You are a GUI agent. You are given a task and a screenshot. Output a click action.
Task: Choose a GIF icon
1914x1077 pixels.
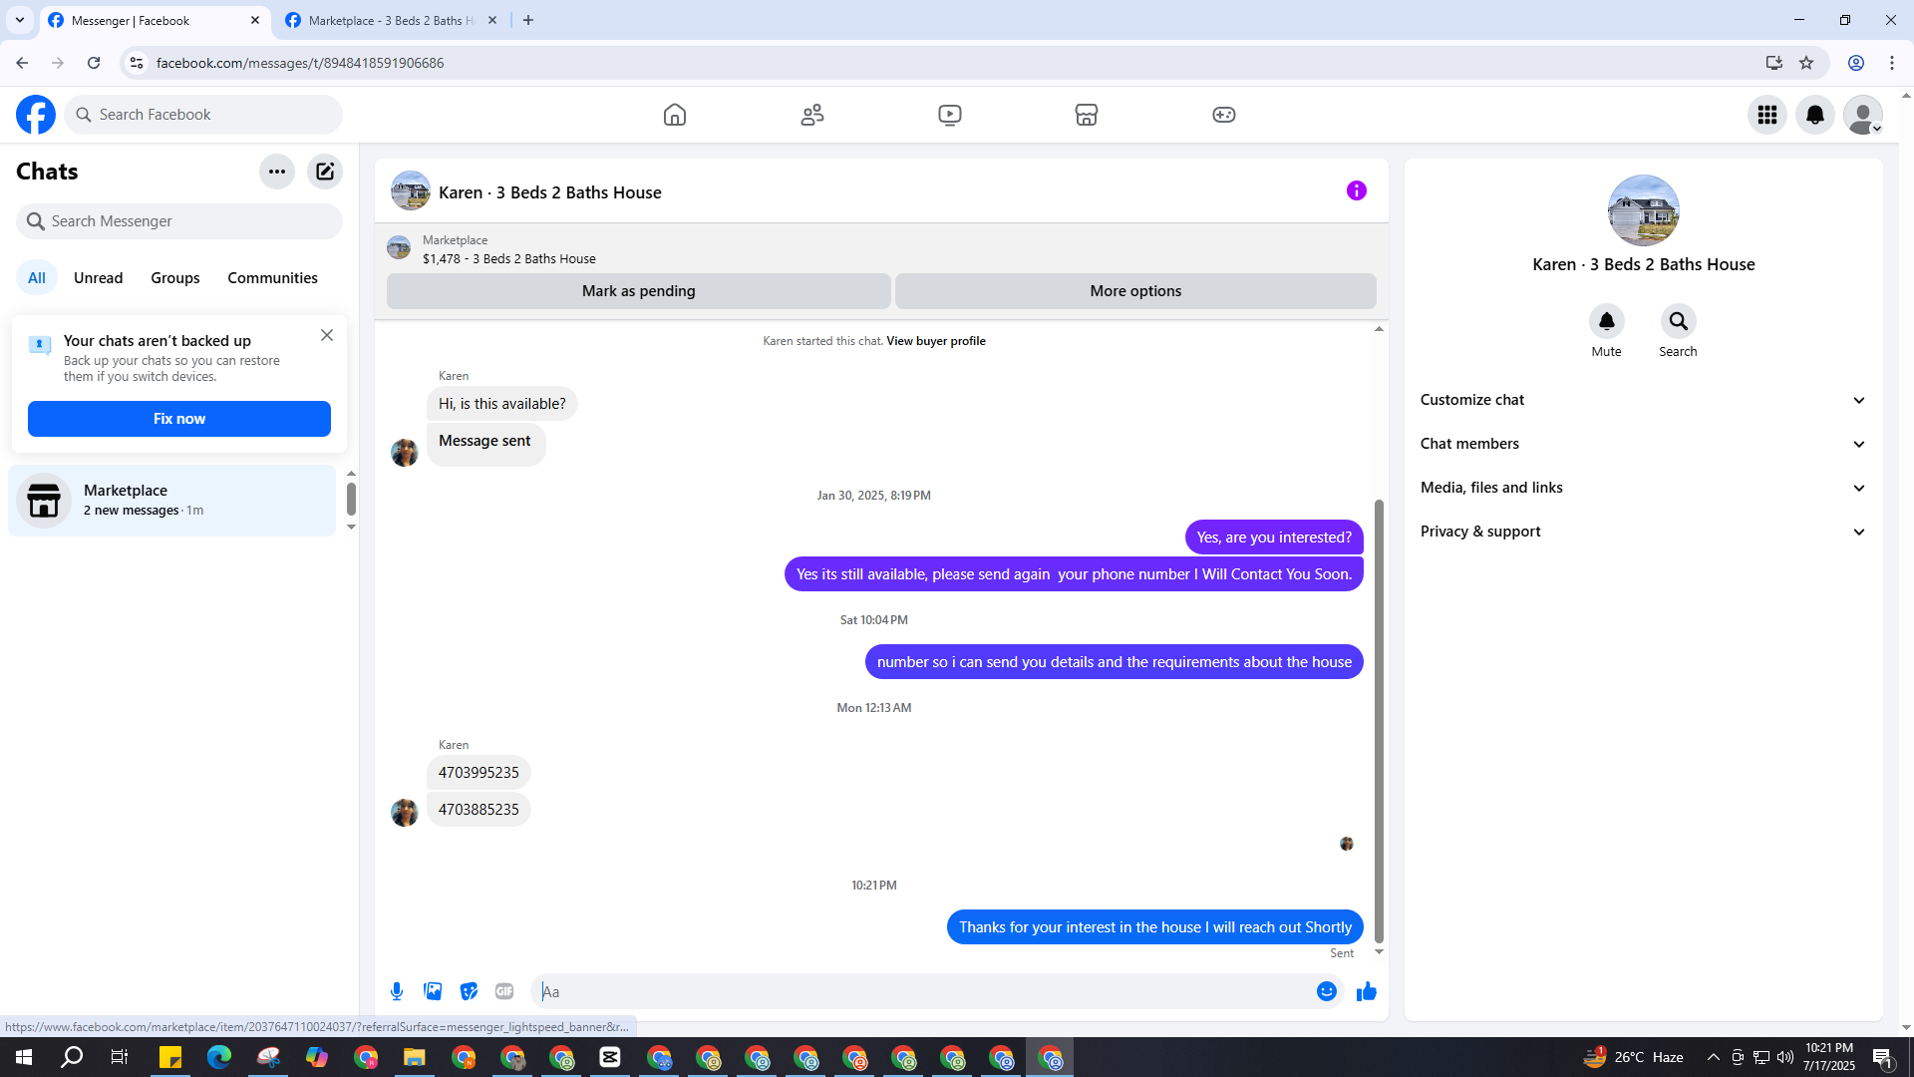[x=504, y=991]
